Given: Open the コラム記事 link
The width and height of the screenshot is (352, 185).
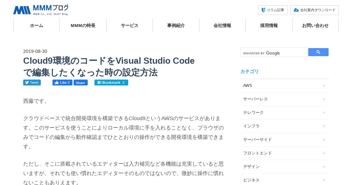Looking at the screenshot, I should [273, 10].
